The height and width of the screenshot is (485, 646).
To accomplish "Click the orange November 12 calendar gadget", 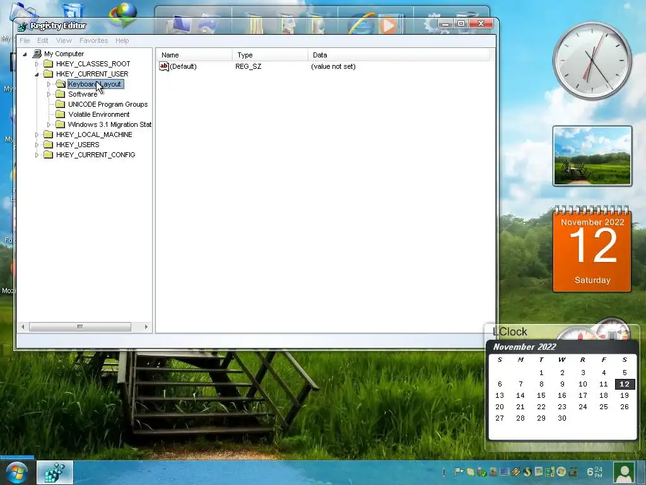I will point(592,249).
